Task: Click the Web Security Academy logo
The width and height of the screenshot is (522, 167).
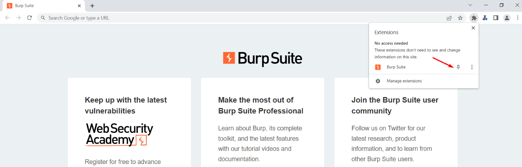Action: (x=119, y=134)
